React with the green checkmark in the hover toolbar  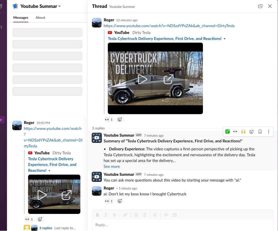228,131
